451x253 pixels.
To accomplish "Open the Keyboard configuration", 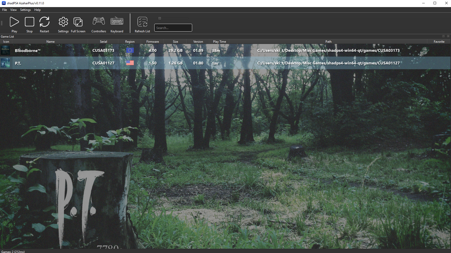I will (x=117, y=21).
